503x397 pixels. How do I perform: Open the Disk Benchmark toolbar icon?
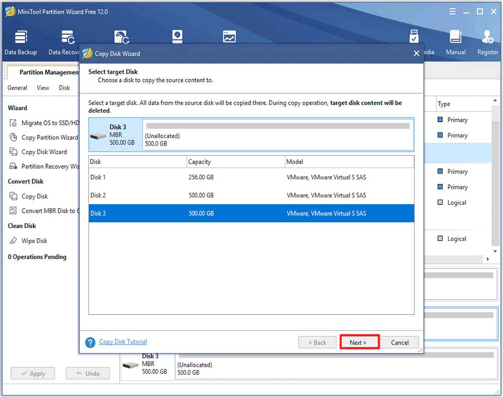[177, 37]
